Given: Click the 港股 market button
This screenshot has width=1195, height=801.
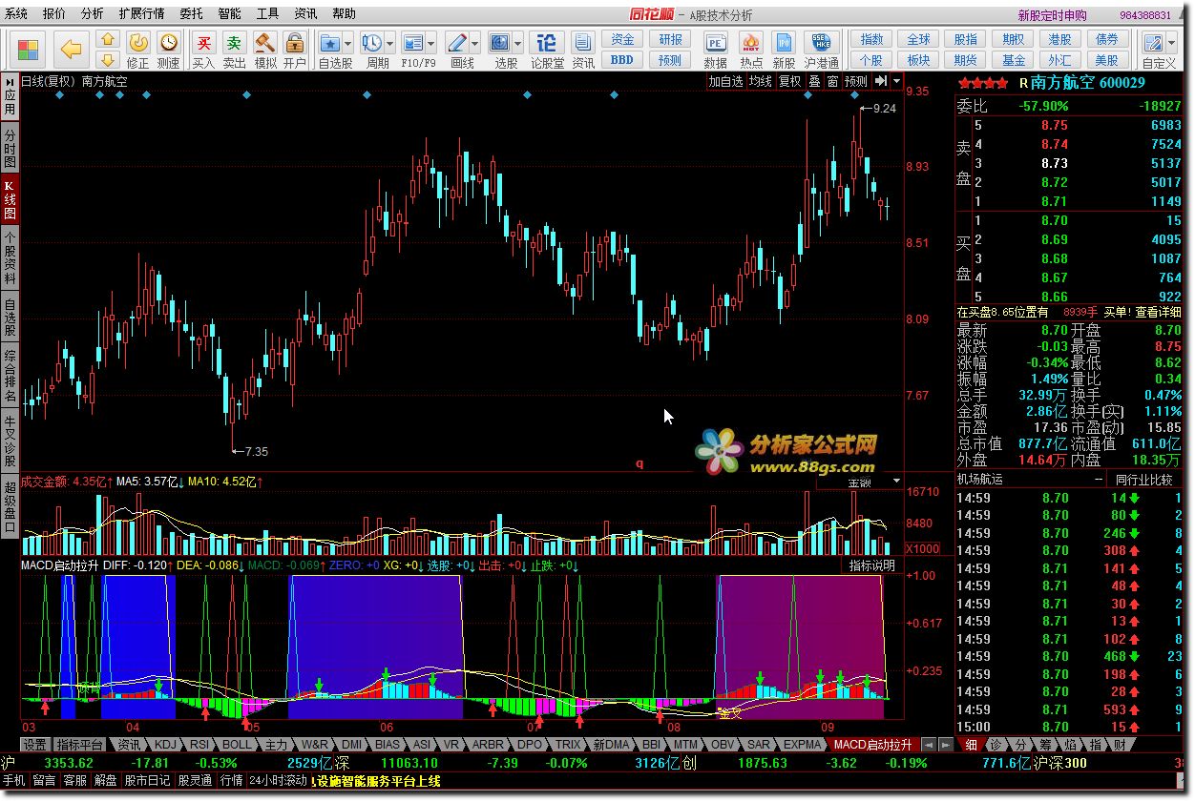Looking at the screenshot, I should point(1059,39).
